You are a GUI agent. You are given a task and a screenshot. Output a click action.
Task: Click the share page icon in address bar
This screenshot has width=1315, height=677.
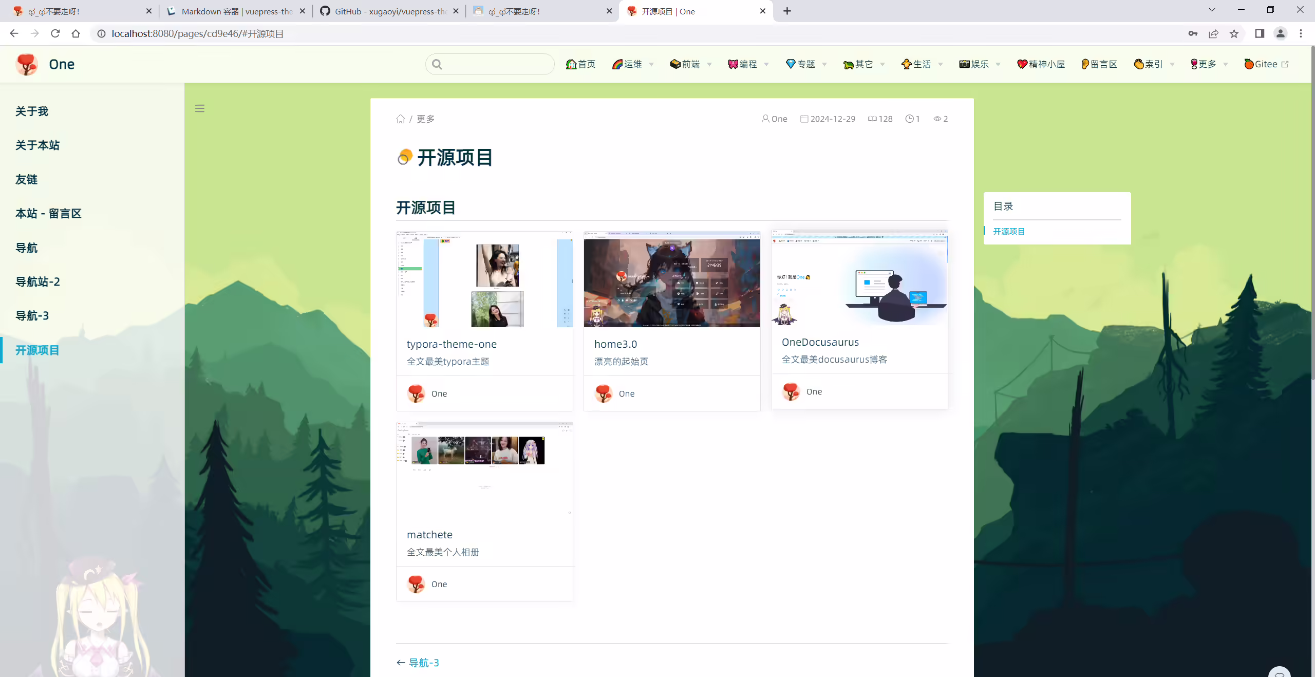[1213, 34]
